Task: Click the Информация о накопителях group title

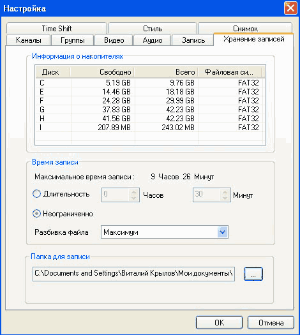Action: tap(77, 56)
